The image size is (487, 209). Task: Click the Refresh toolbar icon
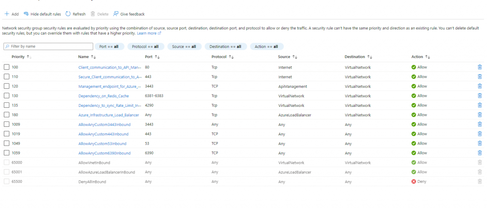(x=68, y=14)
